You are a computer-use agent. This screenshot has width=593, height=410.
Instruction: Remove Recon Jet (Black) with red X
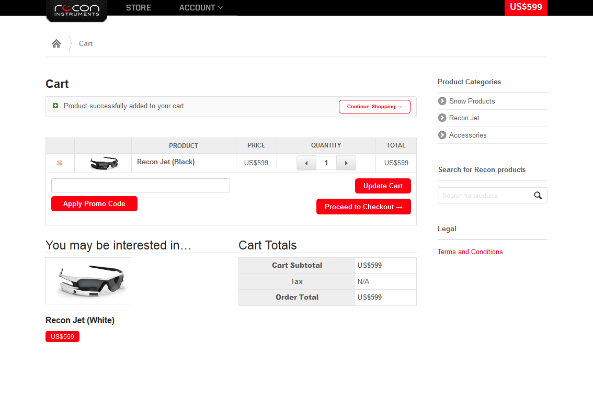click(x=60, y=163)
